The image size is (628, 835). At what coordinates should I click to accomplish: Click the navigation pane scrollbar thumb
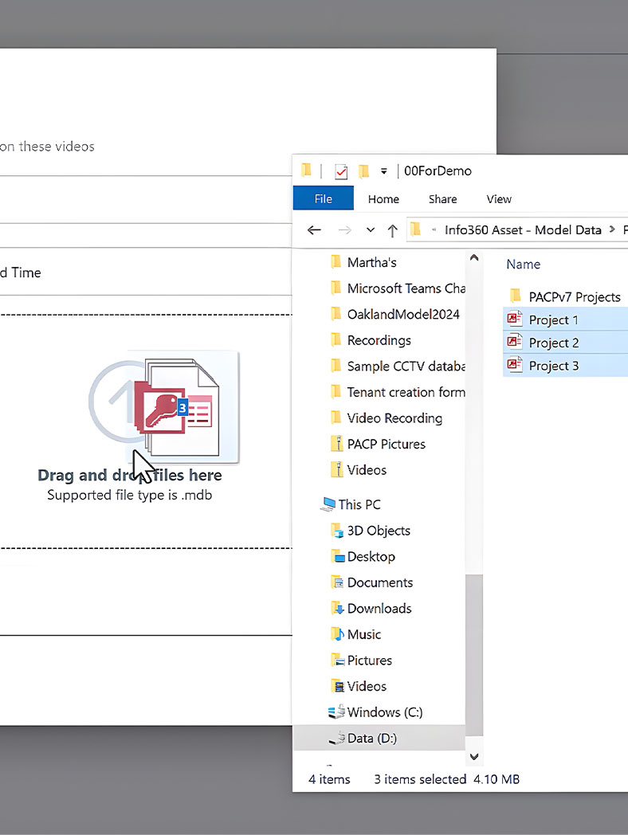pyautogui.click(x=474, y=656)
